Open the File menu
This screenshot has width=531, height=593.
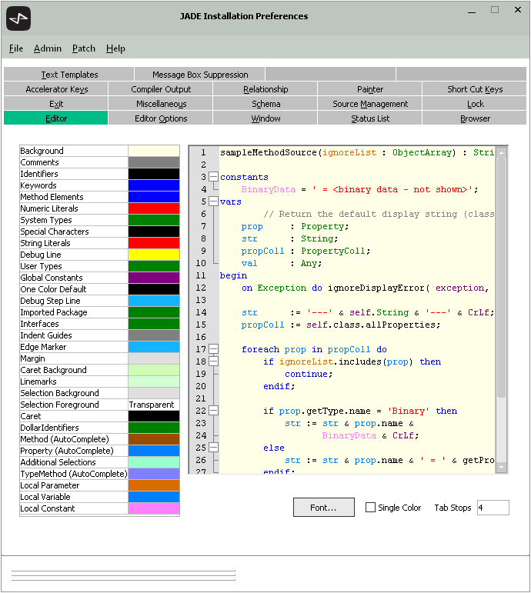tap(16, 48)
